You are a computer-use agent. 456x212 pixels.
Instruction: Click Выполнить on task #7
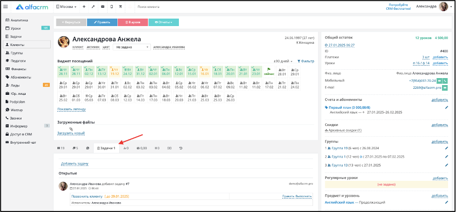point(304,196)
